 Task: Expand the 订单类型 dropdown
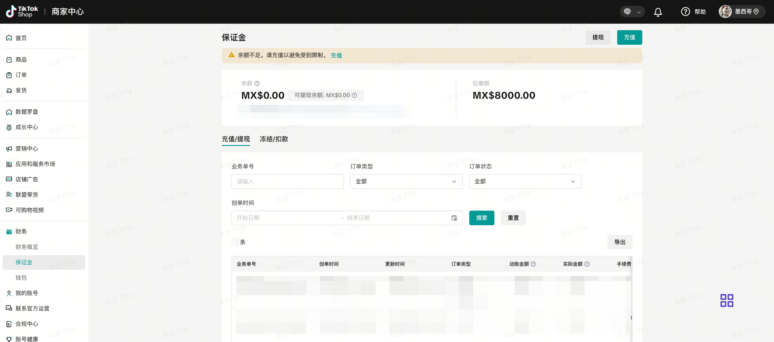[406, 182]
